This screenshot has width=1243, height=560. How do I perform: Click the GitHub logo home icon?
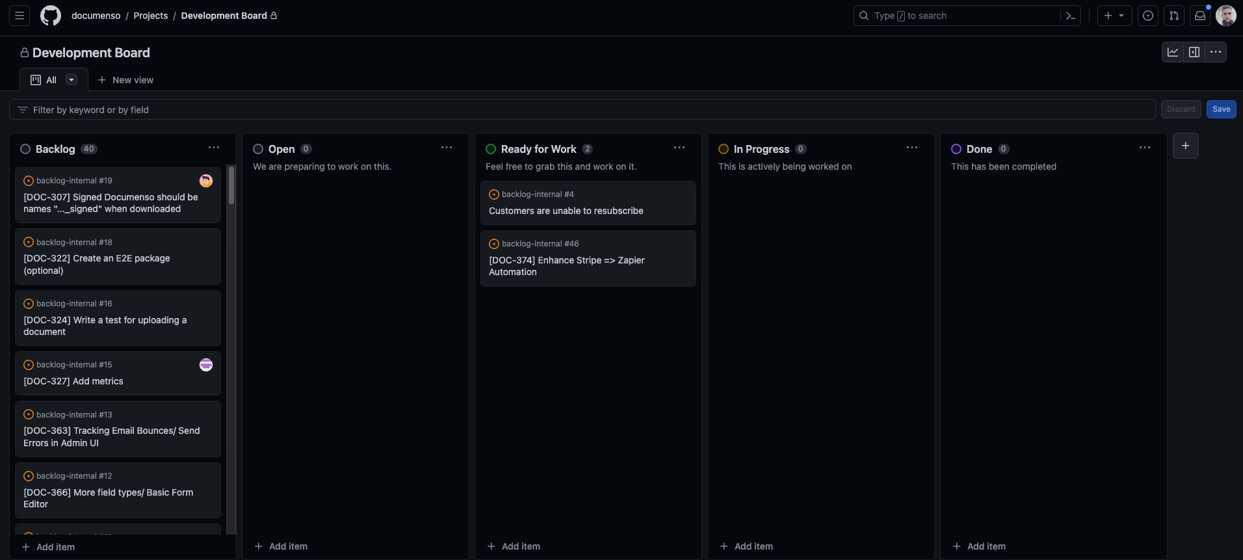(51, 16)
